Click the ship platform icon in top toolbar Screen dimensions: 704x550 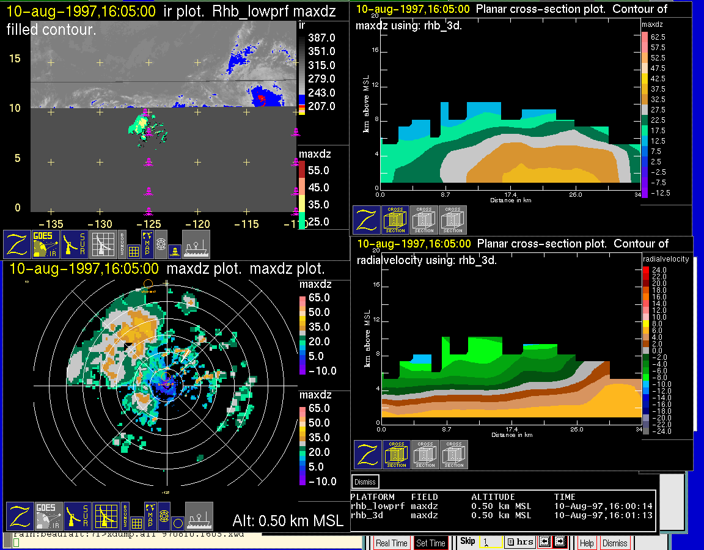[x=196, y=244]
